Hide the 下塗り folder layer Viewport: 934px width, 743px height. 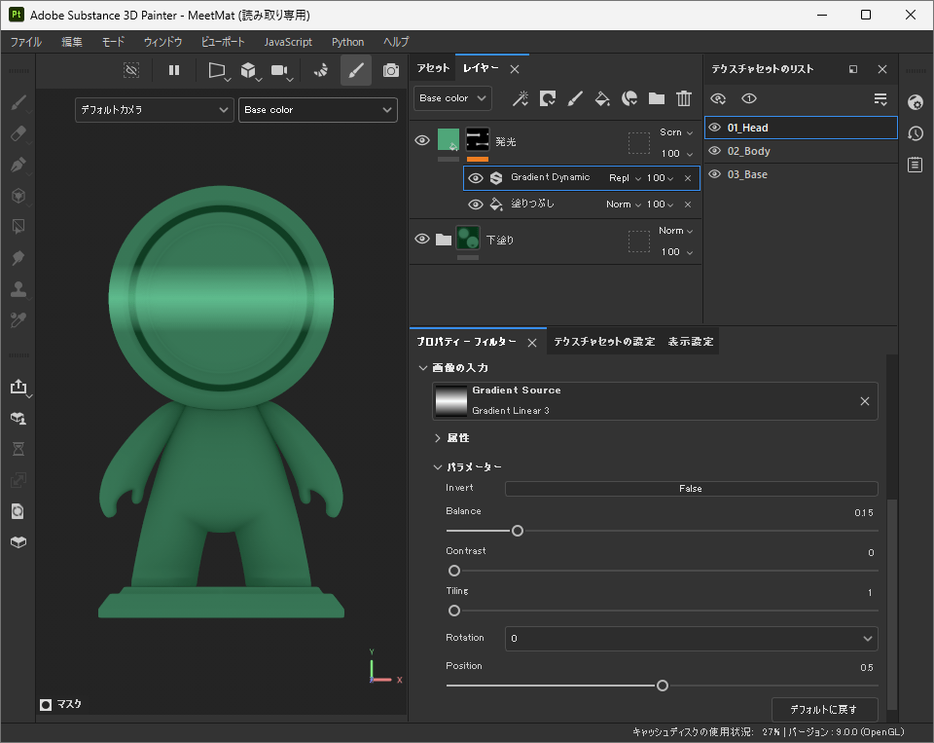pyautogui.click(x=422, y=240)
